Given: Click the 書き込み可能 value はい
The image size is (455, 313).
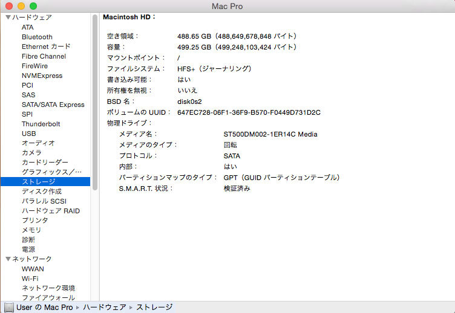Looking at the screenshot, I should [x=184, y=80].
